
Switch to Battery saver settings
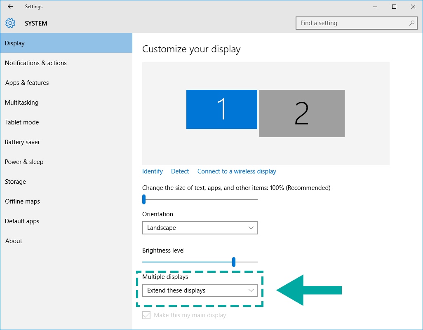(23, 142)
